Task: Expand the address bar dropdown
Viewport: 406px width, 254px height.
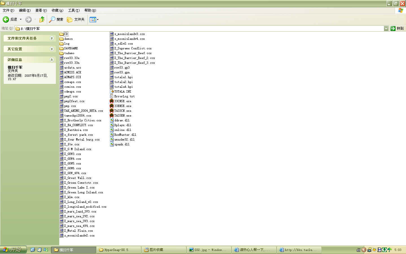Action: coord(386,29)
